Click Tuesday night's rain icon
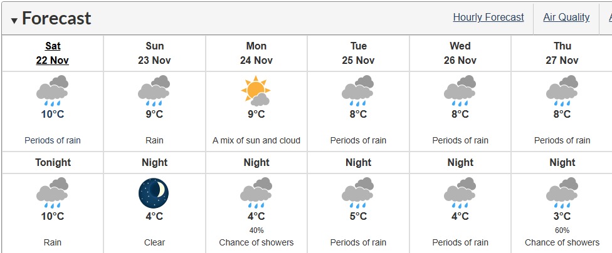The width and height of the screenshot is (612, 253). point(358,192)
